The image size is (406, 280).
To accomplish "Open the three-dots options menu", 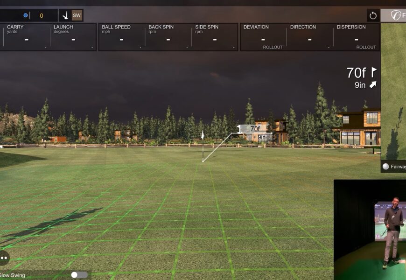I will pos(4,258).
